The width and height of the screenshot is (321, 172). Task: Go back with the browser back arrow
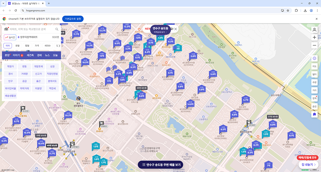[x=4, y=10]
